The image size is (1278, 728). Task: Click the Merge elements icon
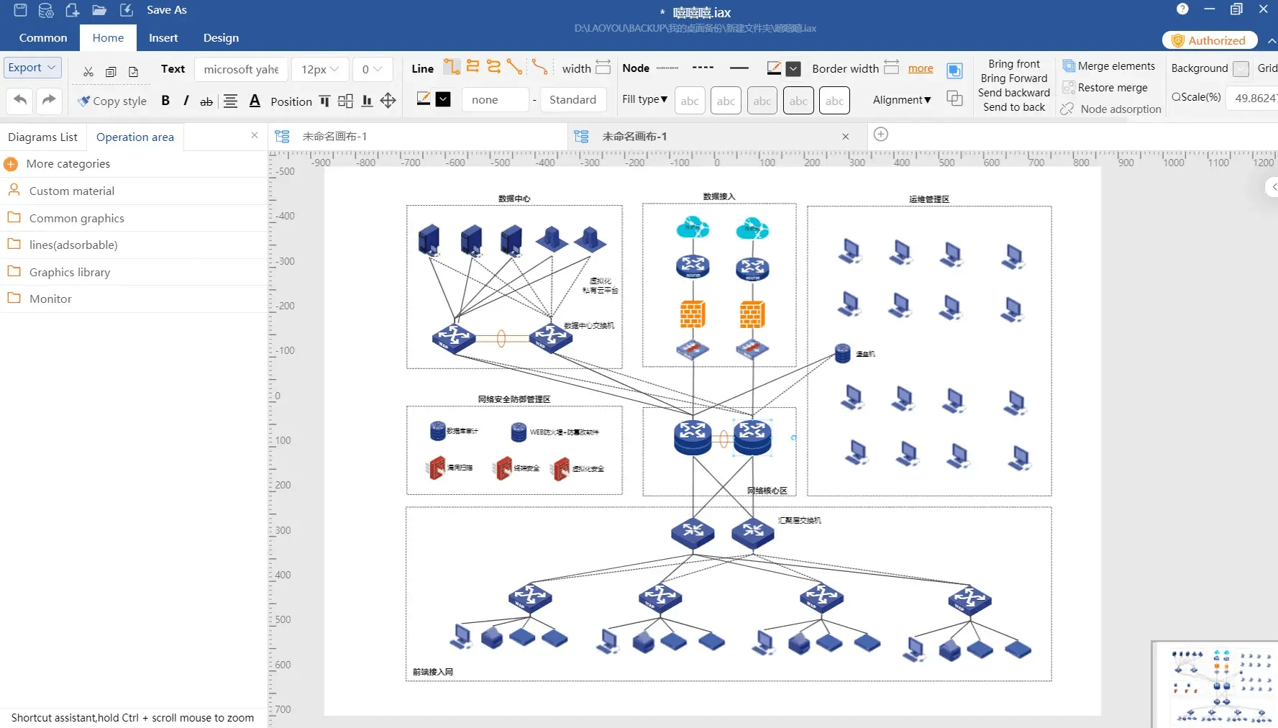pyautogui.click(x=1069, y=66)
